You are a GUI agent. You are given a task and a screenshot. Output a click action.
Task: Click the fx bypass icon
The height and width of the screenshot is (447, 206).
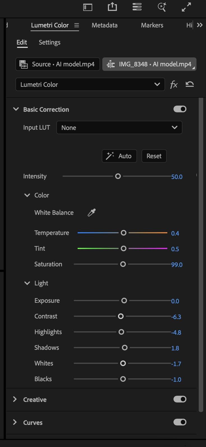pos(174,85)
